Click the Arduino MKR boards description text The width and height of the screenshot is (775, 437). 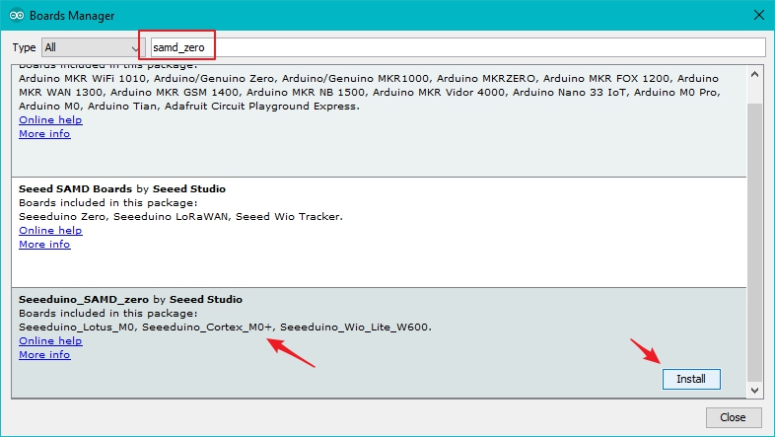coord(368,92)
